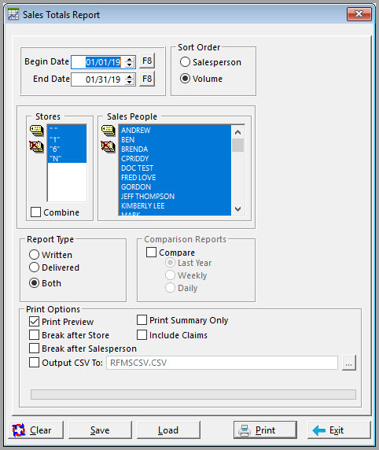Open CSV file browse ellipsis button

click(x=349, y=363)
